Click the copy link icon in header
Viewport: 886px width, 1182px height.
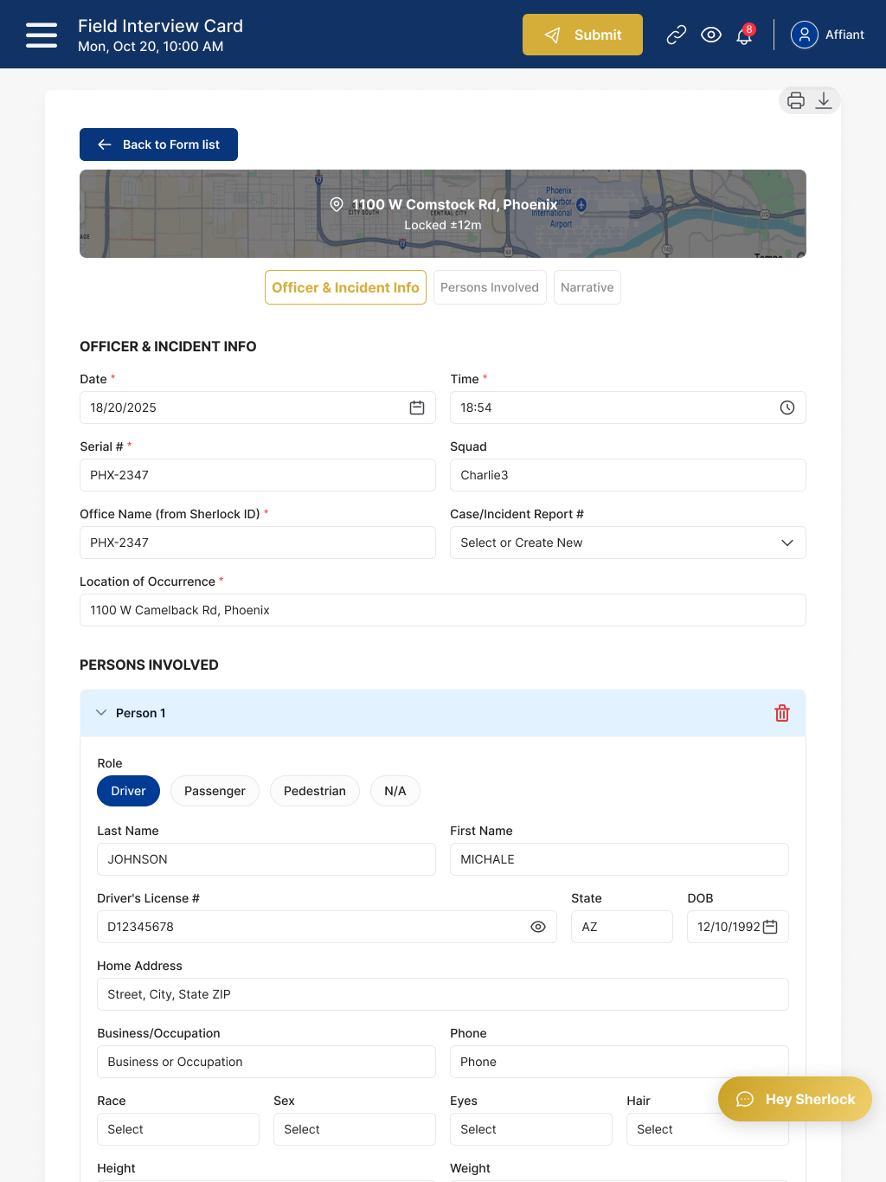point(676,35)
